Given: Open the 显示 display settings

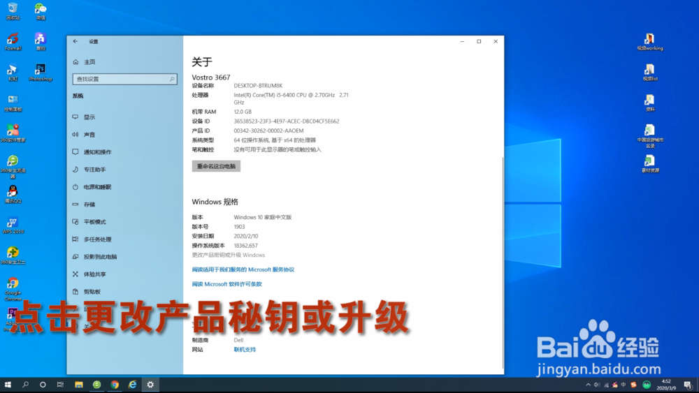Looking at the screenshot, I should click(x=85, y=117).
